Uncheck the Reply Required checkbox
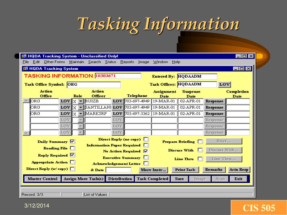The height and width of the screenshot is (215, 287). coord(73,155)
